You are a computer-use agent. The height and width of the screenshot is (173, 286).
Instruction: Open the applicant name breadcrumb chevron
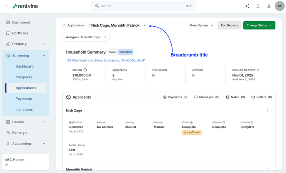tap(144, 26)
